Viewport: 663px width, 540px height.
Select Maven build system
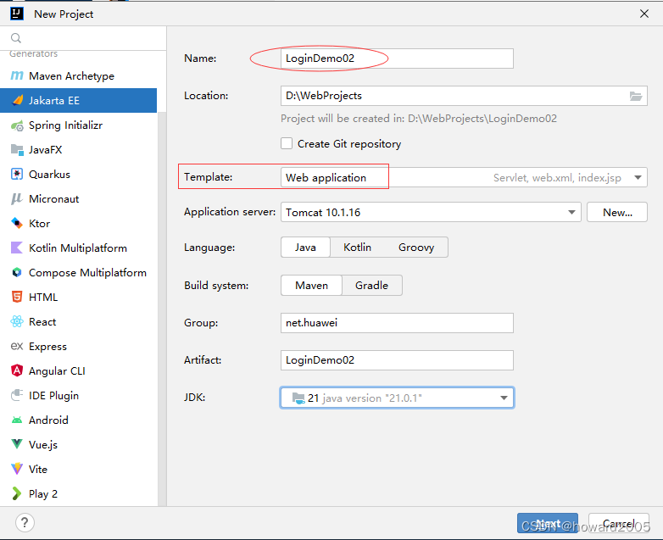point(311,286)
